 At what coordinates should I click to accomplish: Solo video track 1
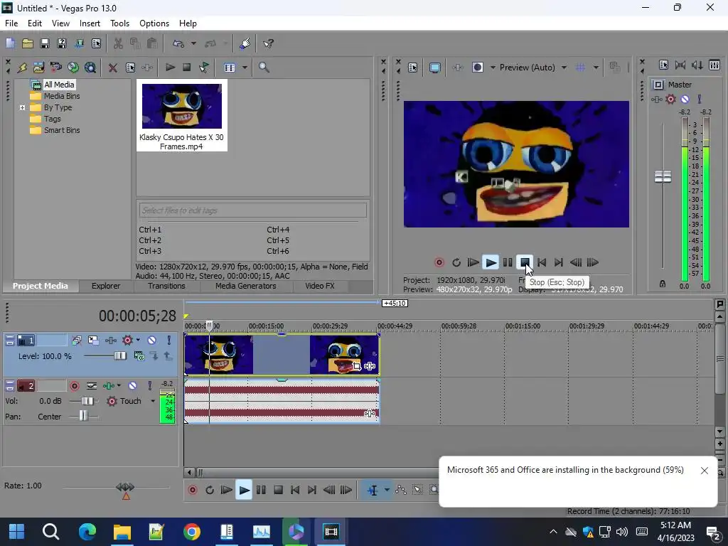168,341
